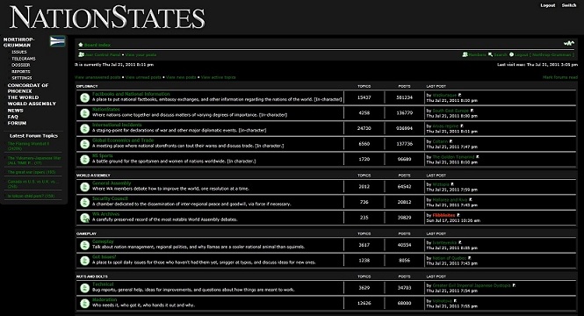
Task: Open Issues in the sidebar
Action: tap(19, 52)
